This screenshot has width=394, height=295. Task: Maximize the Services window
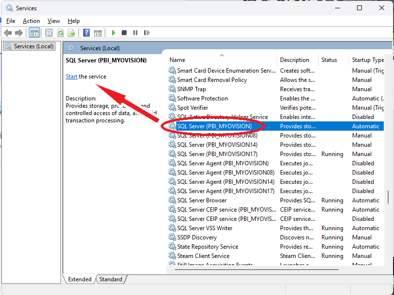pyautogui.click(x=359, y=8)
